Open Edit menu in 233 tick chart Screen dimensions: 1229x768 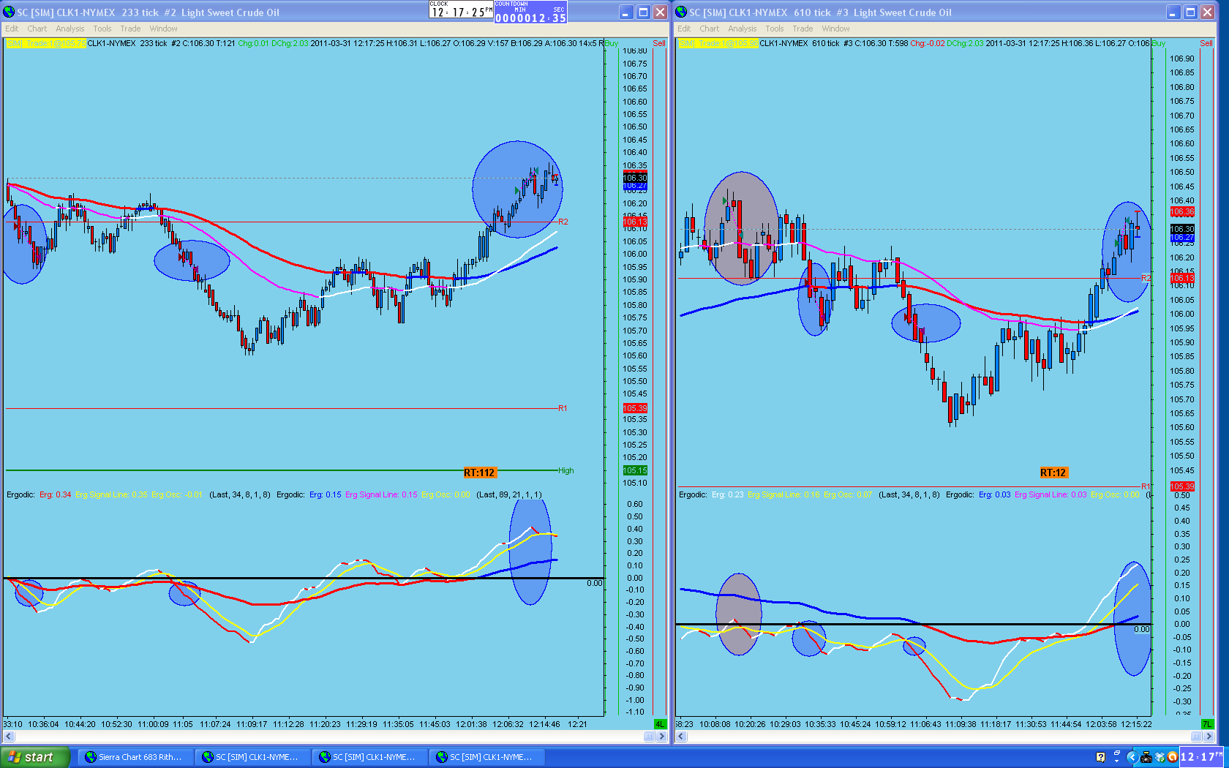12,29
